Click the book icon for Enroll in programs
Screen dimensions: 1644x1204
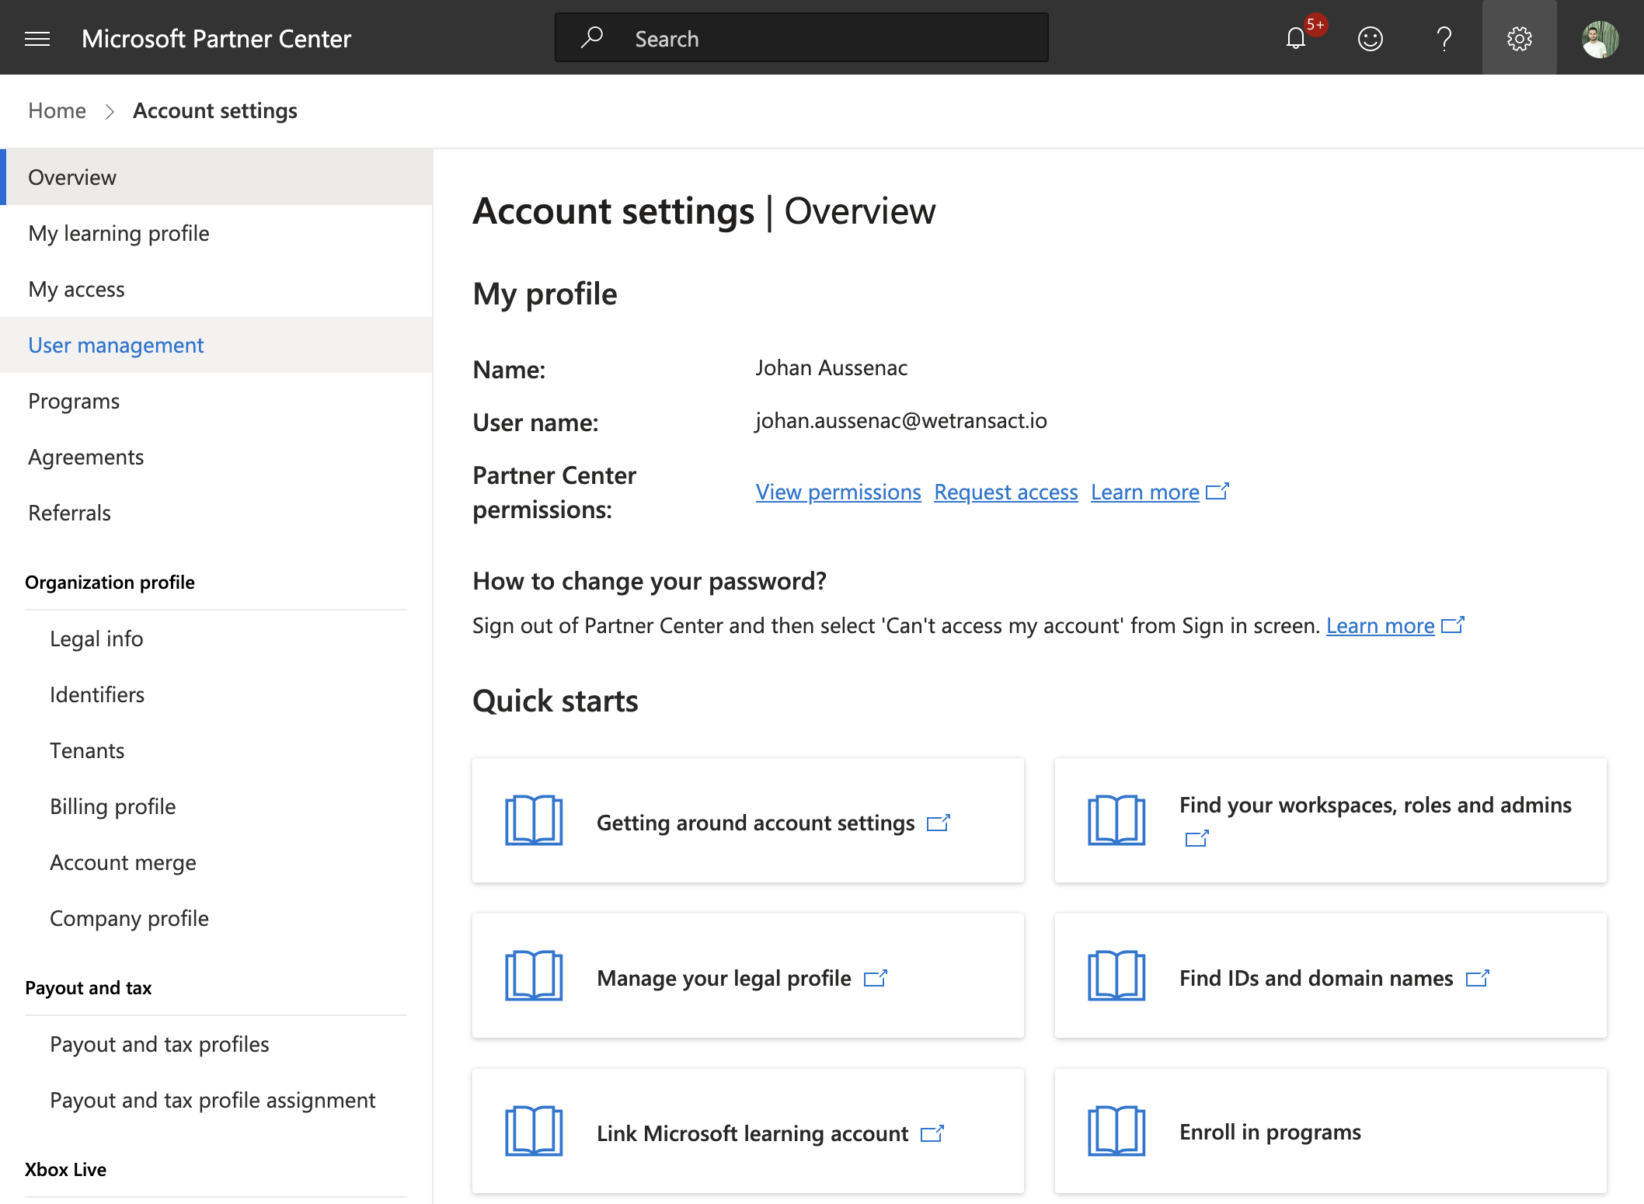click(x=1116, y=1131)
